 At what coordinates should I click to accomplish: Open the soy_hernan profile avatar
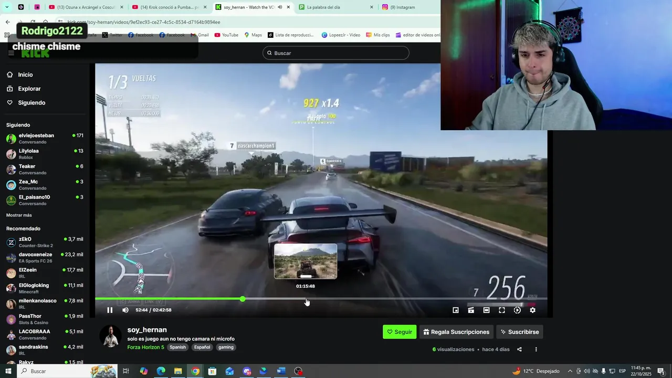click(x=110, y=337)
